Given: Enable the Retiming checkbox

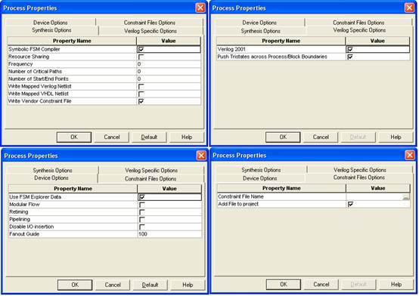Looking at the screenshot, I should 142,212.
